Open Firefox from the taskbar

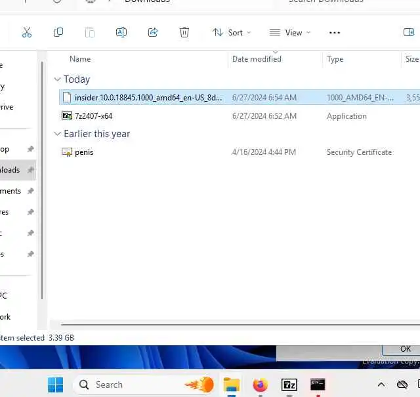tap(260, 385)
